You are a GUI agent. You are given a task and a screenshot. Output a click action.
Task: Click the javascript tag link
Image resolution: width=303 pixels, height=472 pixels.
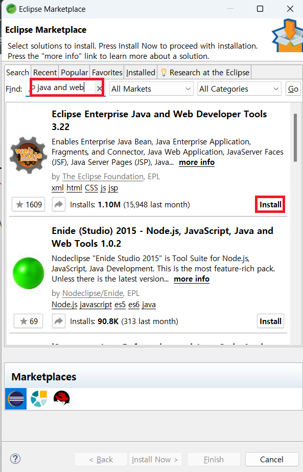click(96, 305)
